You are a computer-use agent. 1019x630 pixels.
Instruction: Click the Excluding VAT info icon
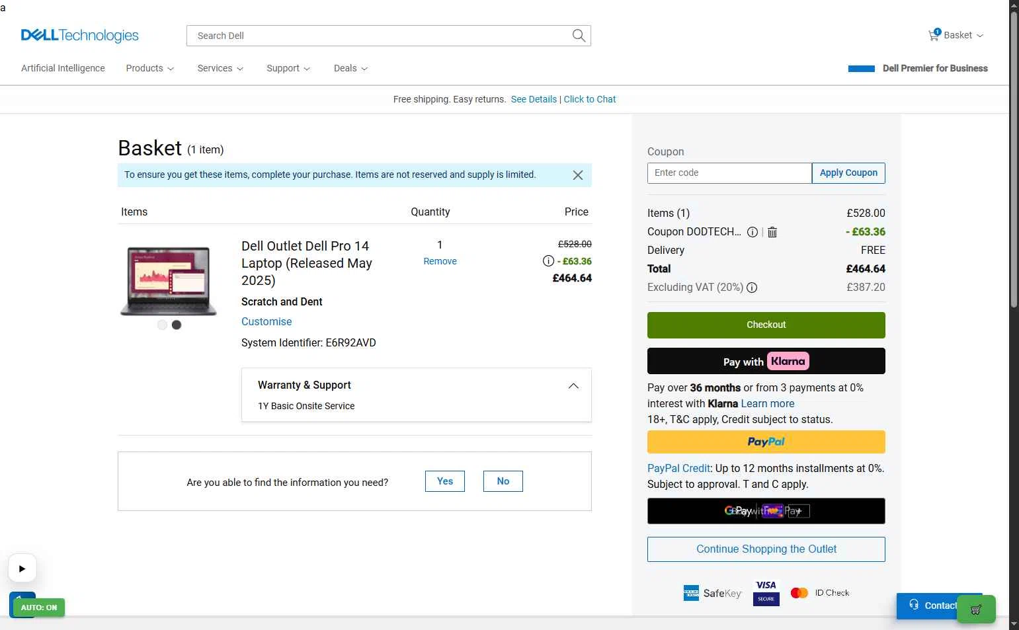point(752,288)
